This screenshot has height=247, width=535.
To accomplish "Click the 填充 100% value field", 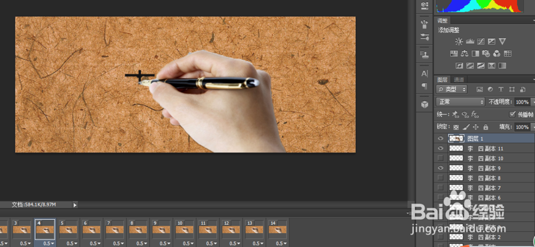I will [522, 127].
